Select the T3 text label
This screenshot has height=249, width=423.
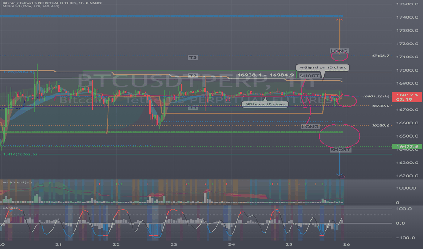tap(192, 57)
